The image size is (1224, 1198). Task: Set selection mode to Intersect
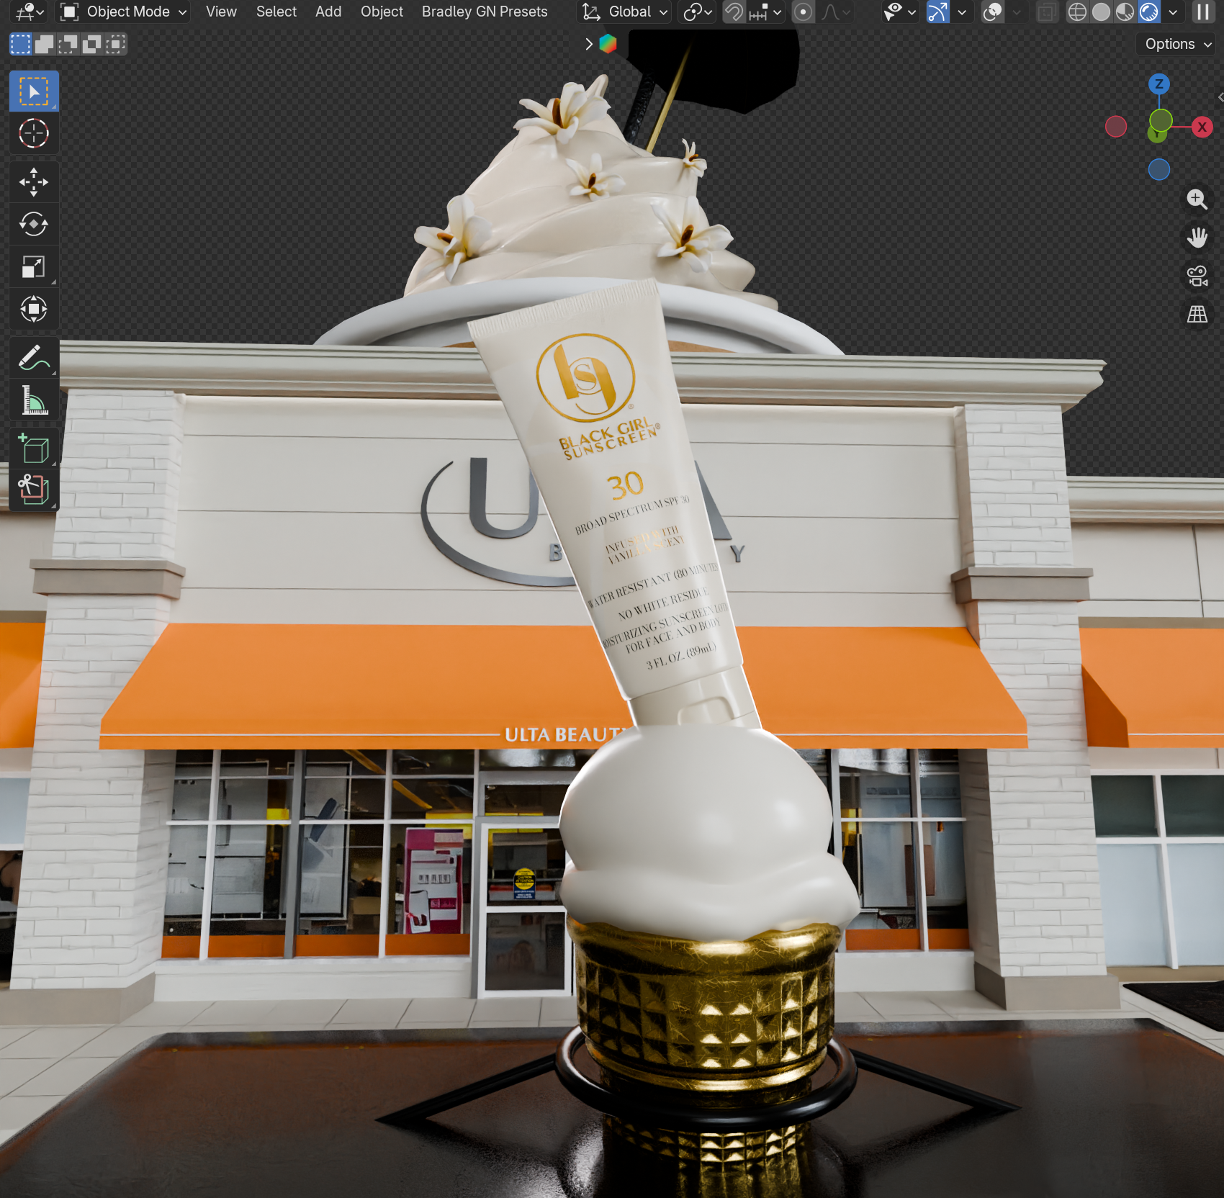pos(115,45)
